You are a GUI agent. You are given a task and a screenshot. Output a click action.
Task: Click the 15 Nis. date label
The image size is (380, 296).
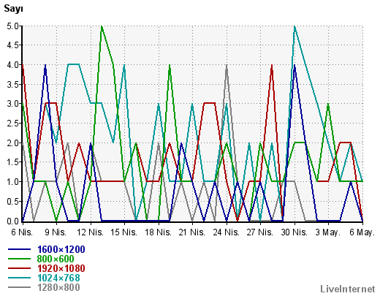[x=124, y=232]
